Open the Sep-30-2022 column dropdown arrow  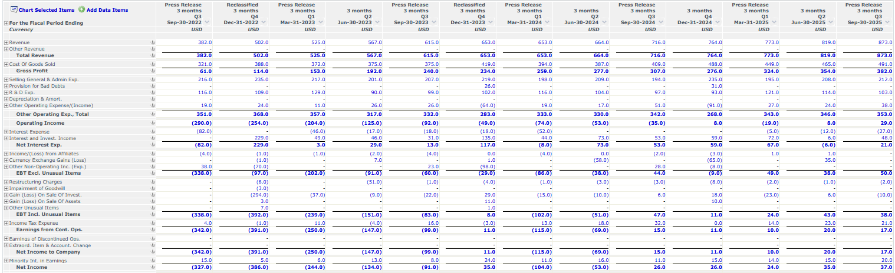pyautogui.click(x=207, y=22)
